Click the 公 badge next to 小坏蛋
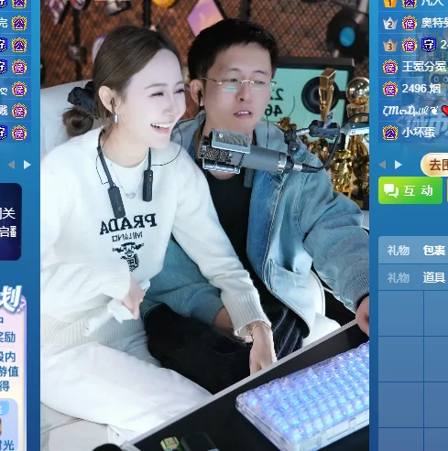 point(390,134)
